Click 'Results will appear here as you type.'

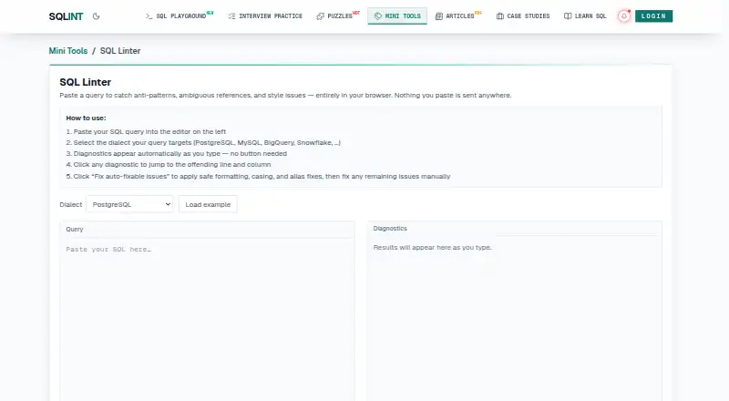coord(432,248)
